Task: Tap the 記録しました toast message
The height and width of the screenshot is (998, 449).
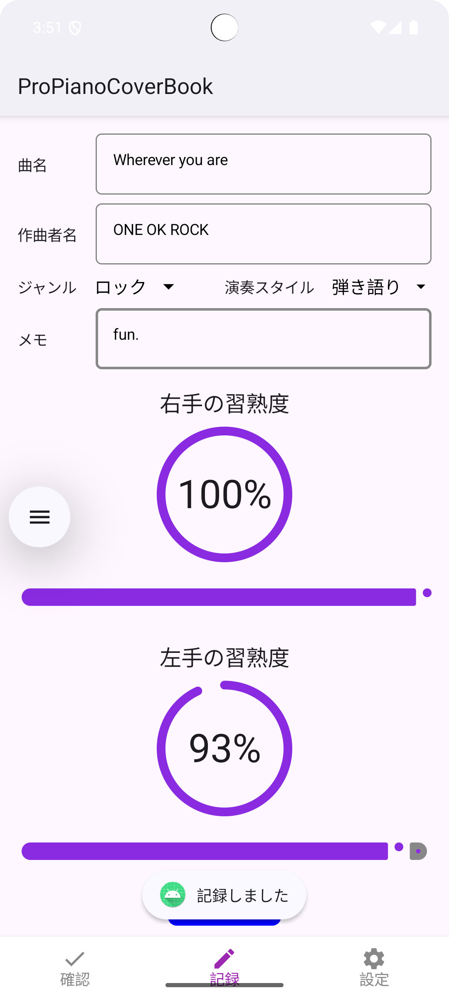Action: click(242, 895)
